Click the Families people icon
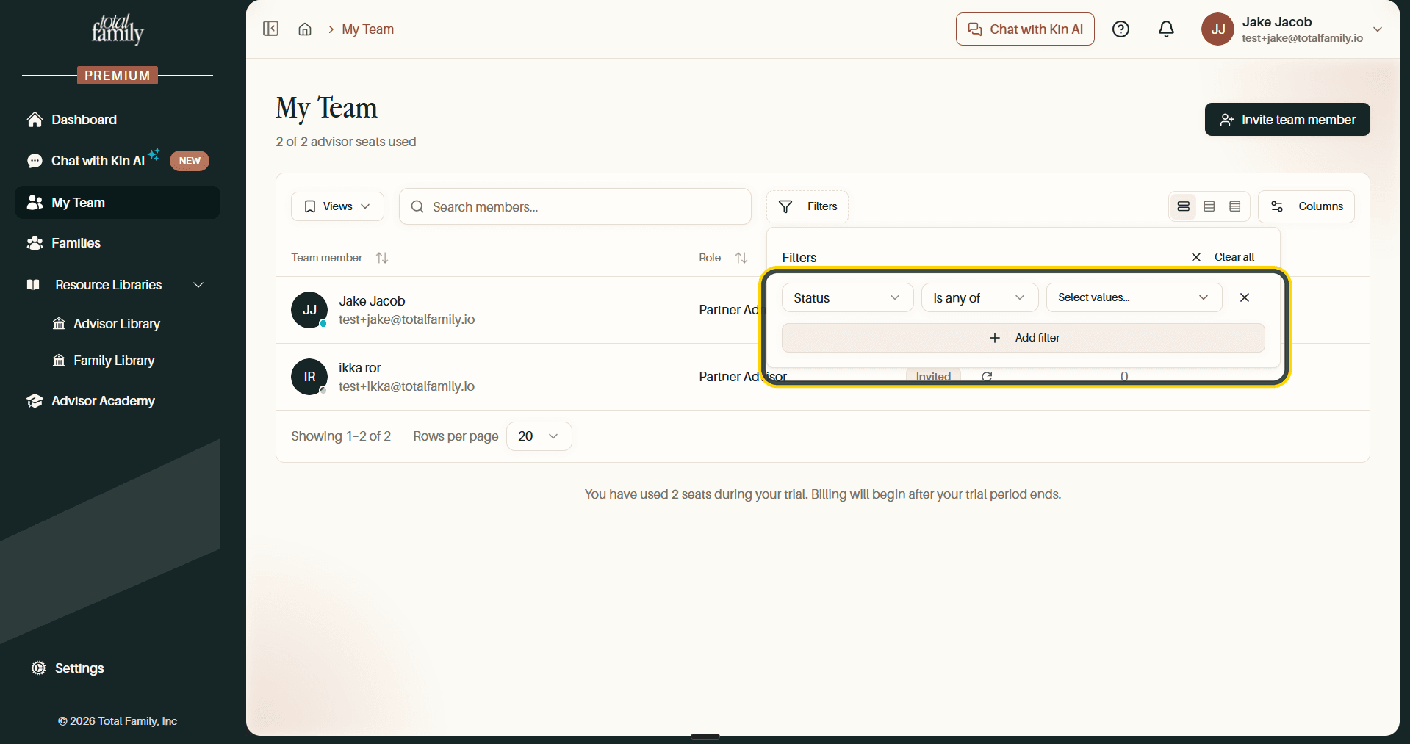Screen dimensions: 1410x744 [35, 243]
